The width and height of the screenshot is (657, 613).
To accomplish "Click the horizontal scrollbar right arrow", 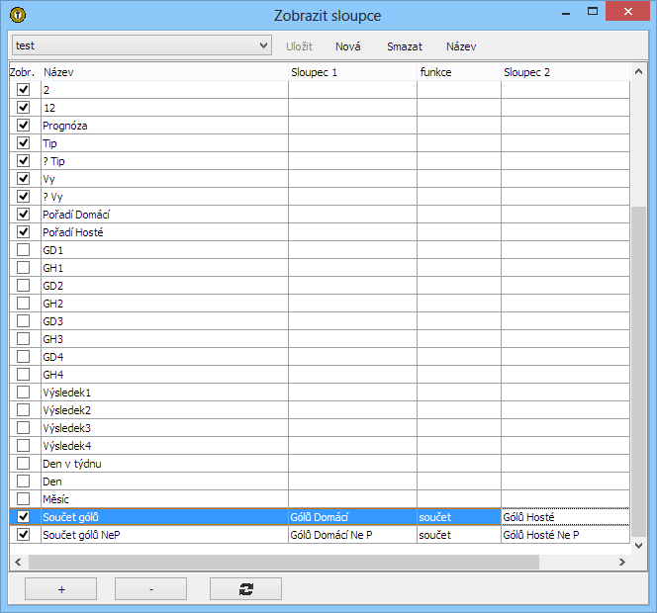I will pyautogui.click(x=622, y=562).
